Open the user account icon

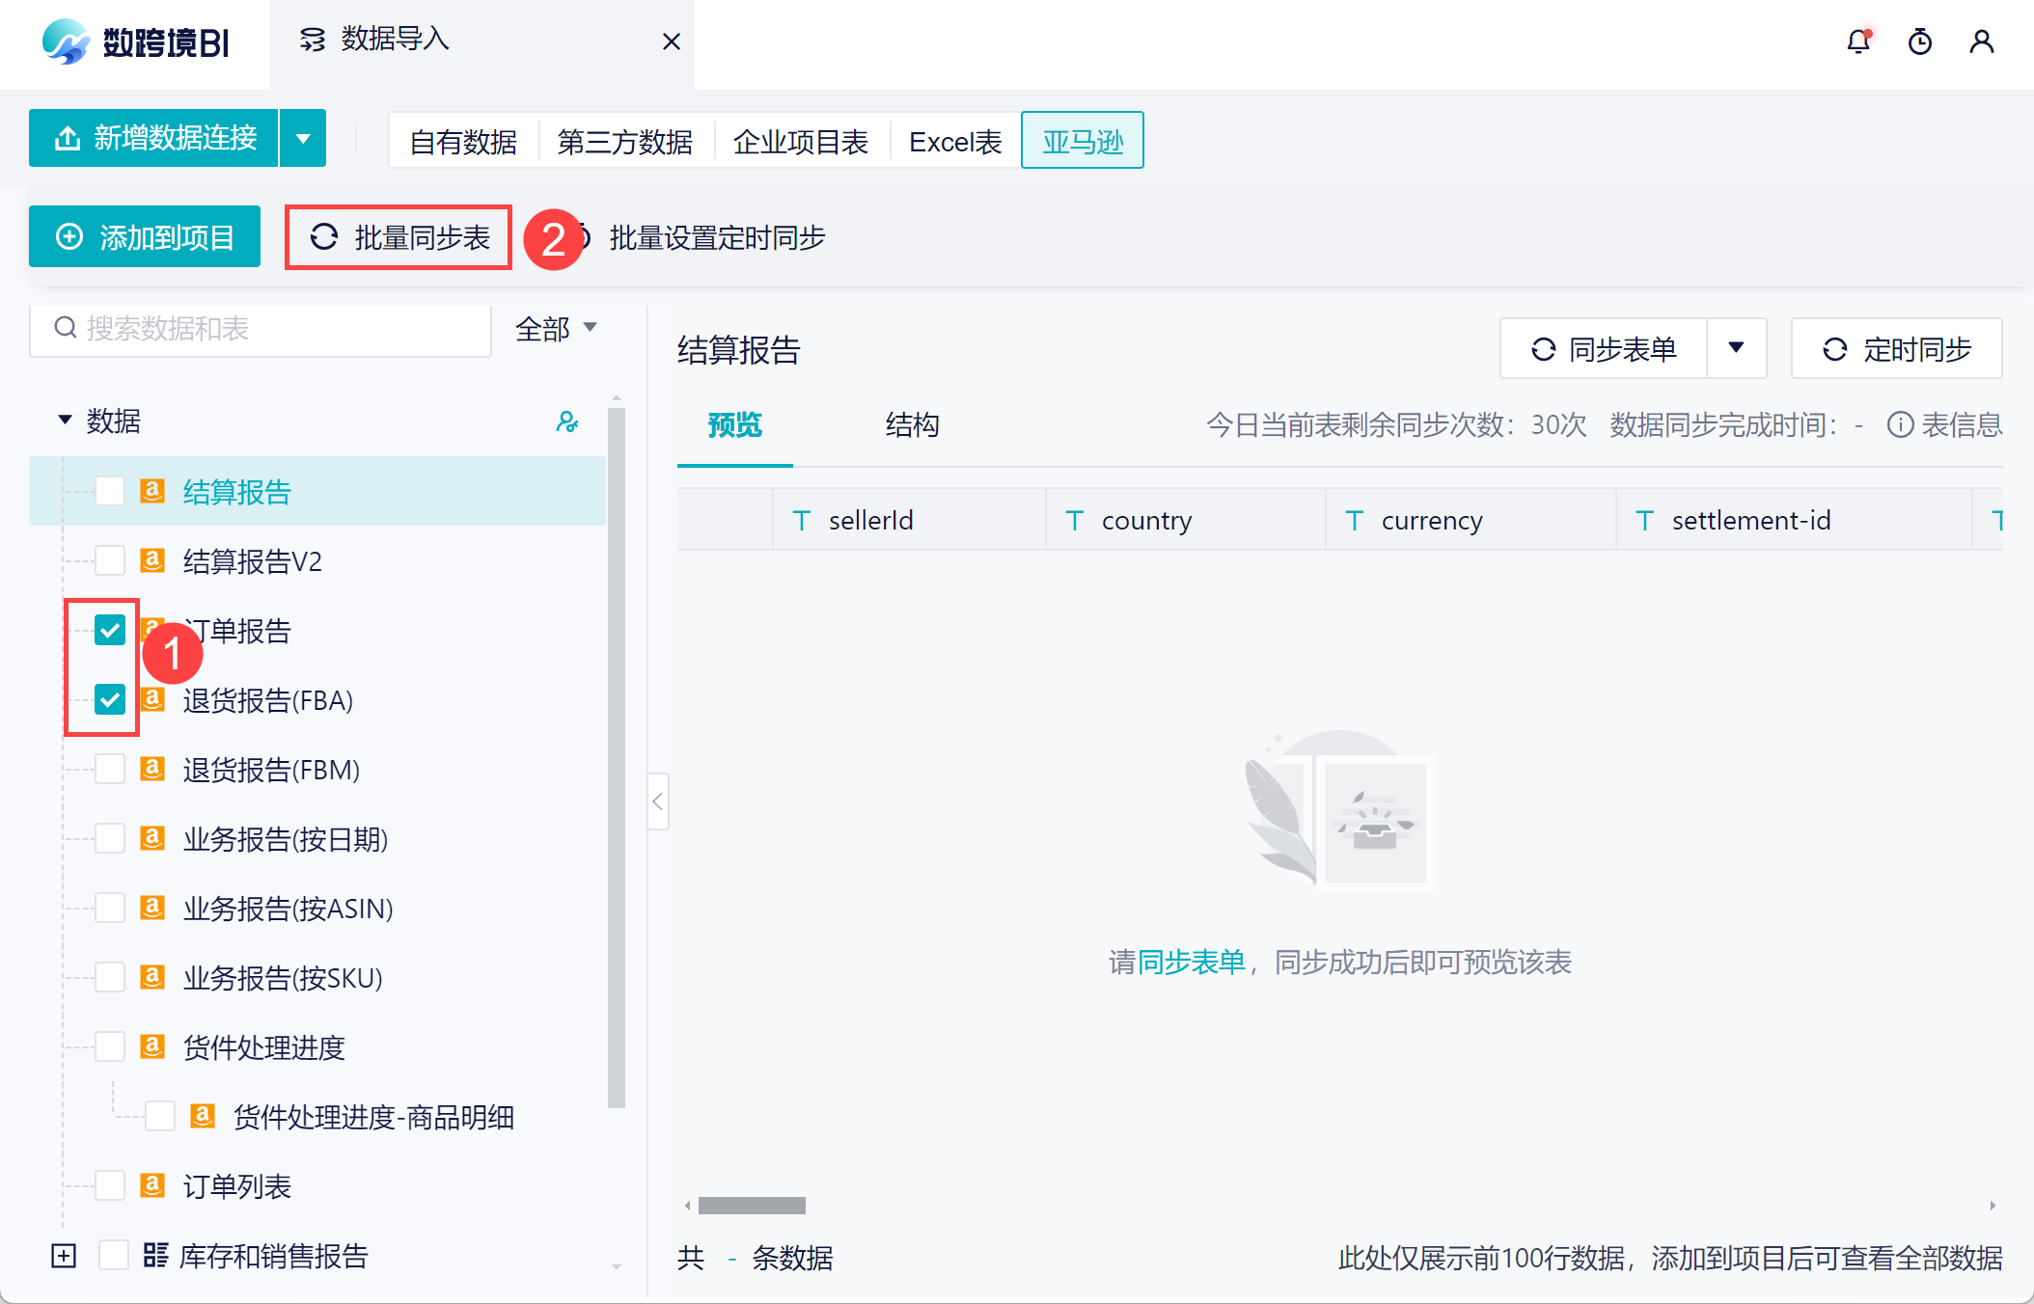1982,41
